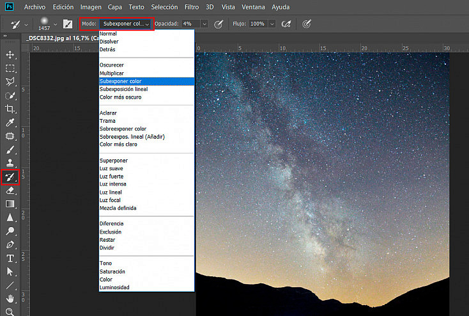
Task: Open the Imagen menu
Action: click(91, 7)
